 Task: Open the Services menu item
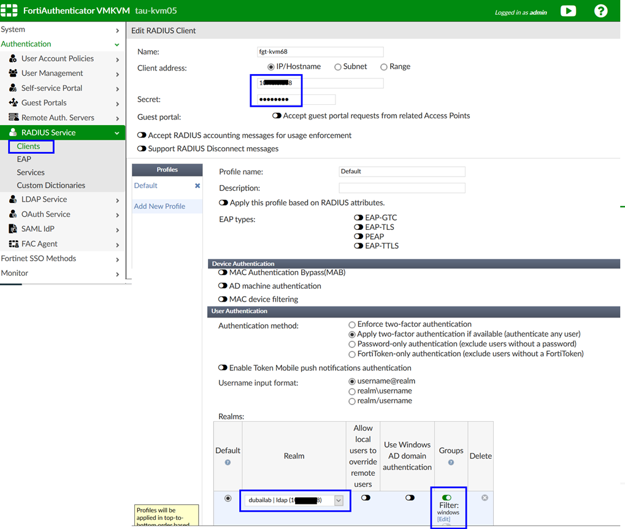click(30, 172)
